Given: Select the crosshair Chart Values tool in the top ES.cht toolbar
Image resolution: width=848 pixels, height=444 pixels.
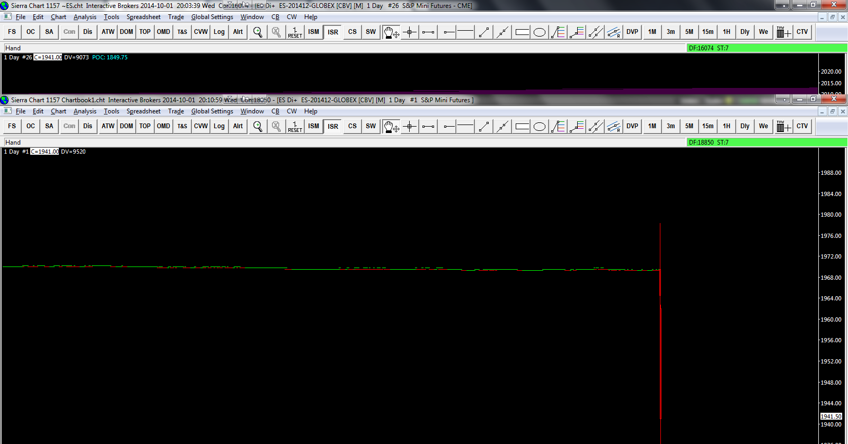Looking at the screenshot, I should click(x=410, y=32).
